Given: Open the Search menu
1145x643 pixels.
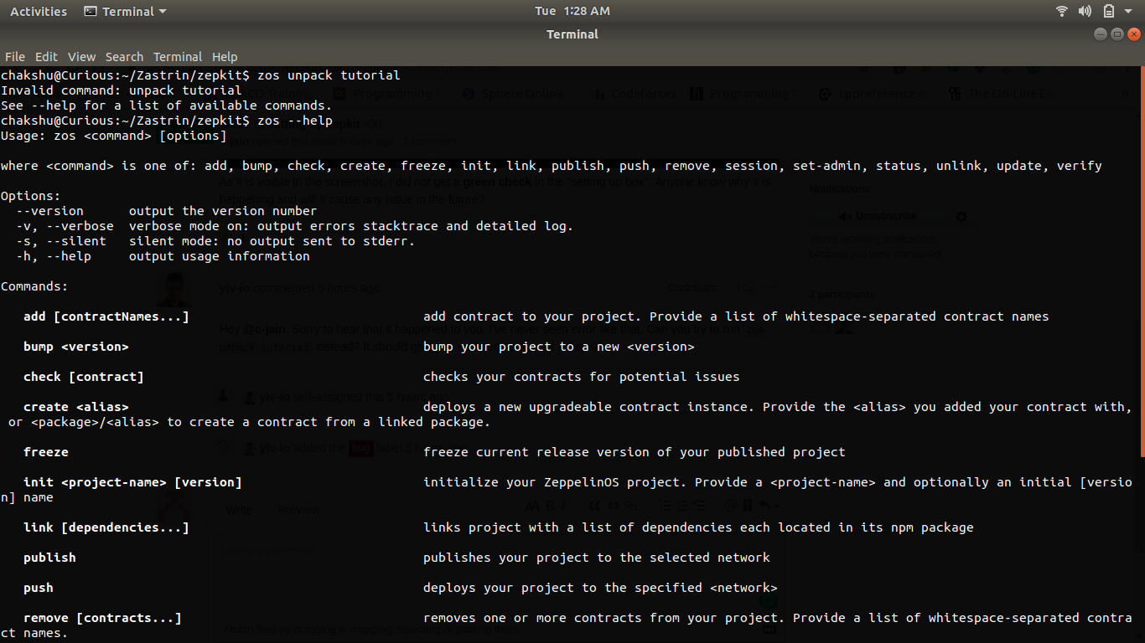Looking at the screenshot, I should point(124,57).
